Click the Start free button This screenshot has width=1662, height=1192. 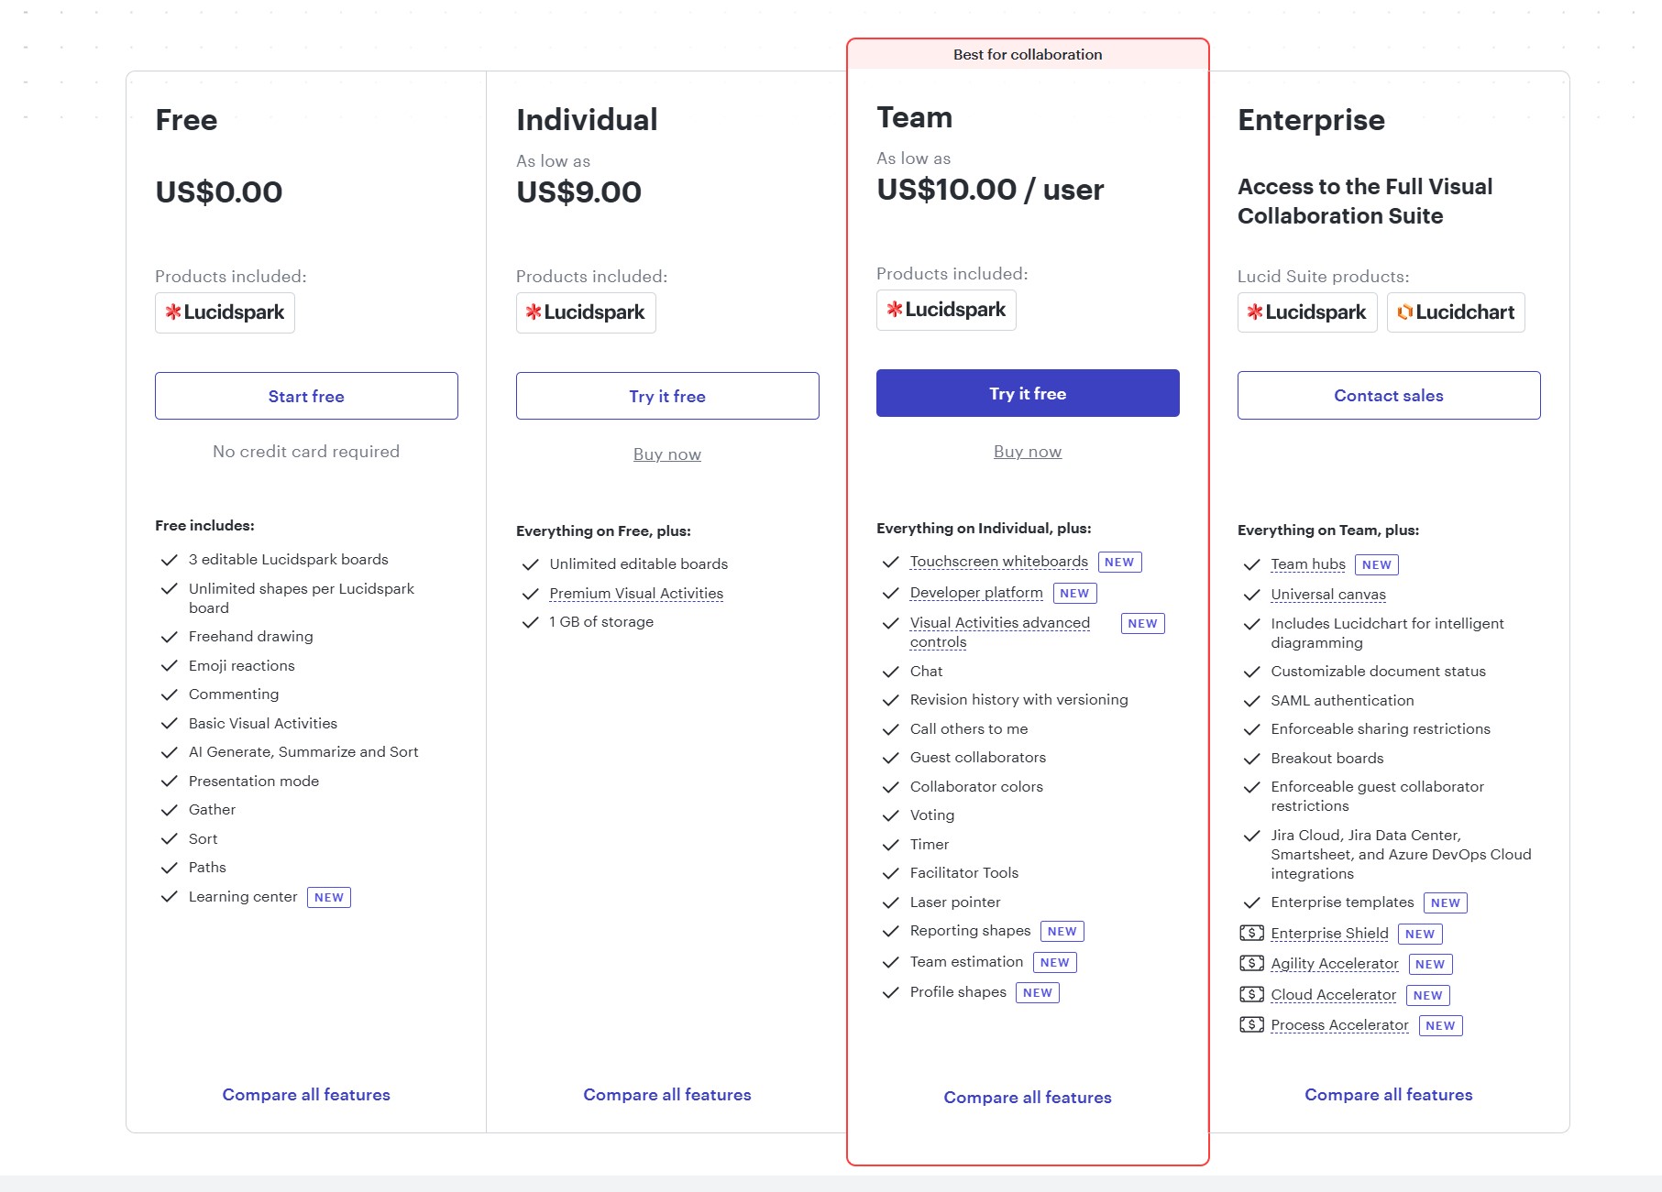306,396
